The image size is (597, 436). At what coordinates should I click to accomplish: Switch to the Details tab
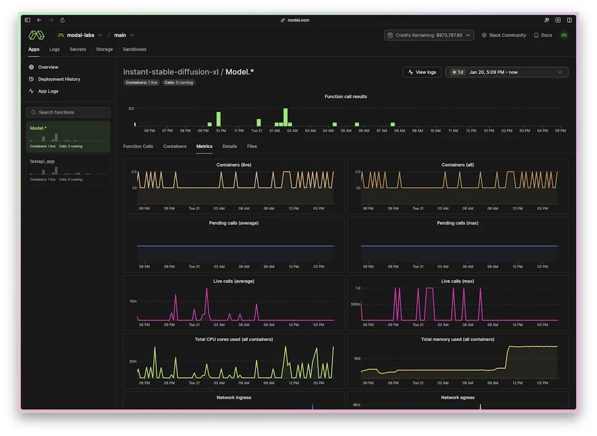pyautogui.click(x=230, y=146)
